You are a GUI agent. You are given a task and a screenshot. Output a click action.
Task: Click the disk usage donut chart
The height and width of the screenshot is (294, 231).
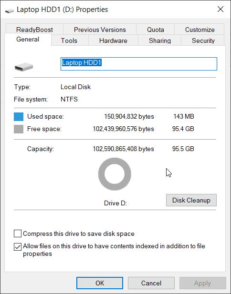pos(115,174)
